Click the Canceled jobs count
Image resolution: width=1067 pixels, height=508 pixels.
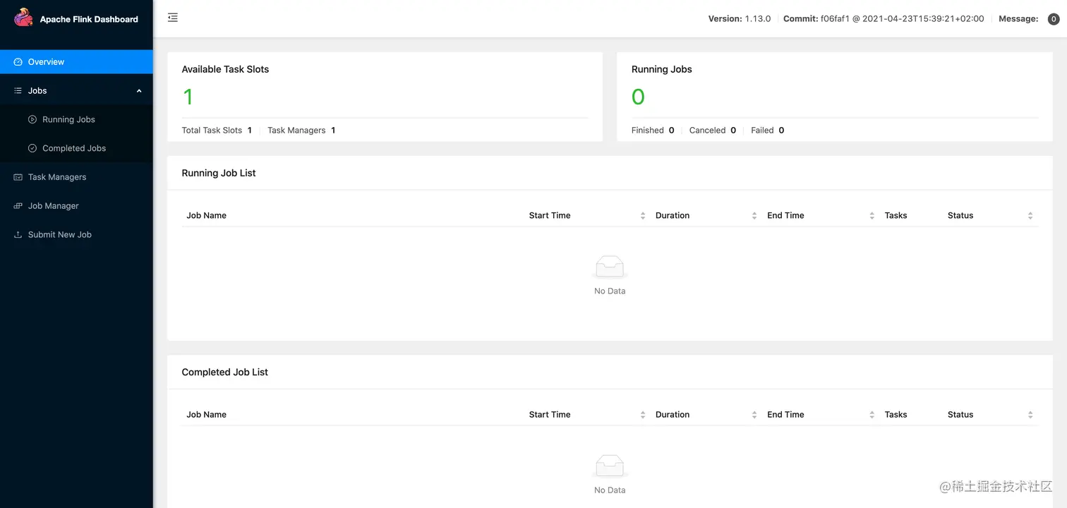[x=733, y=131]
